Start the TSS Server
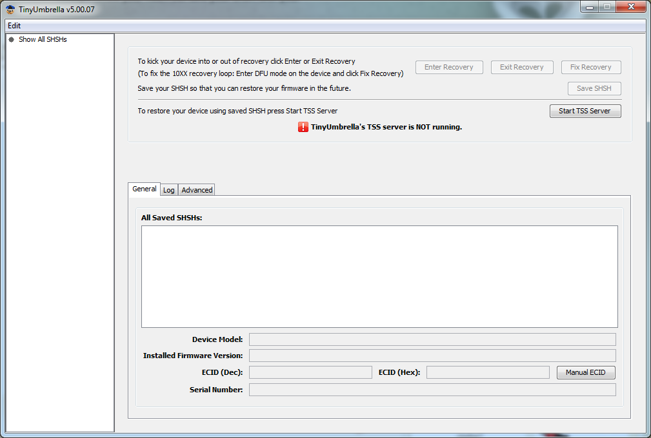 tap(585, 111)
